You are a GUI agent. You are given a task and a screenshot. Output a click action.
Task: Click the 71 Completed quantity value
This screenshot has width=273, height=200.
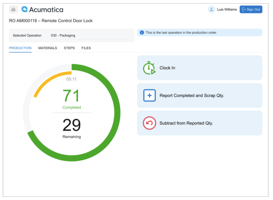[x=71, y=96]
